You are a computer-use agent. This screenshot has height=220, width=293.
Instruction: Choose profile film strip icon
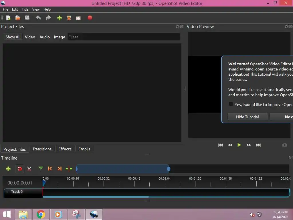pyautogui.click(x=69, y=18)
